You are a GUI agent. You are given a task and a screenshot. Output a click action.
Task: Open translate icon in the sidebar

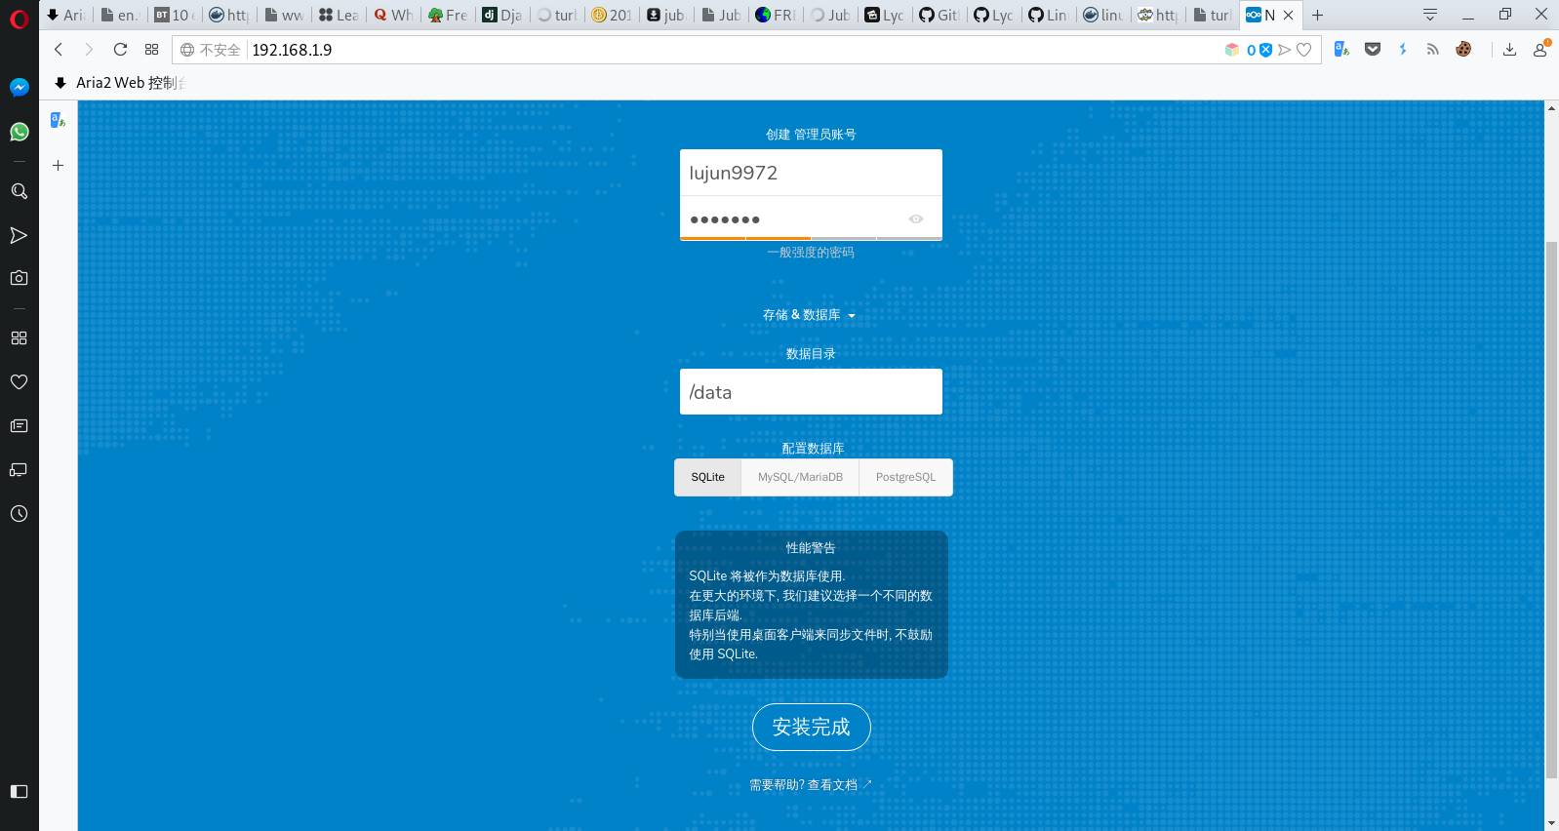click(x=59, y=120)
